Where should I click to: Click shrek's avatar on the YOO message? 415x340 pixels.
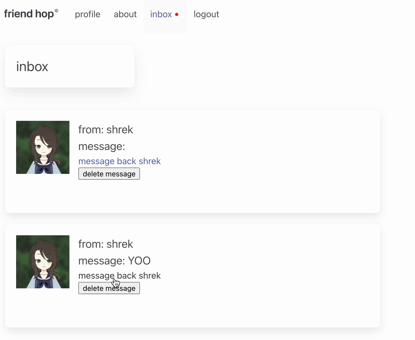click(43, 262)
